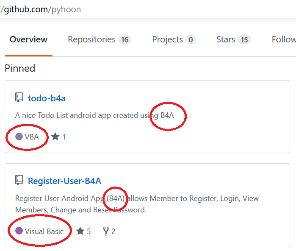The width and height of the screenshot is (296, 251).
Task: Click the repository icon beside Register-User-B4A
Action: click(x=19, y=181)
